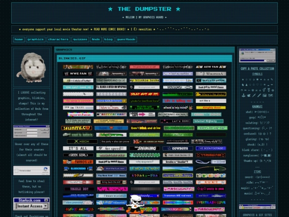This screenshot has width=289, height=217.
Task: Select the 'I EAT PAPER AND GLUE' blinkie
Action: click(111, 80)
